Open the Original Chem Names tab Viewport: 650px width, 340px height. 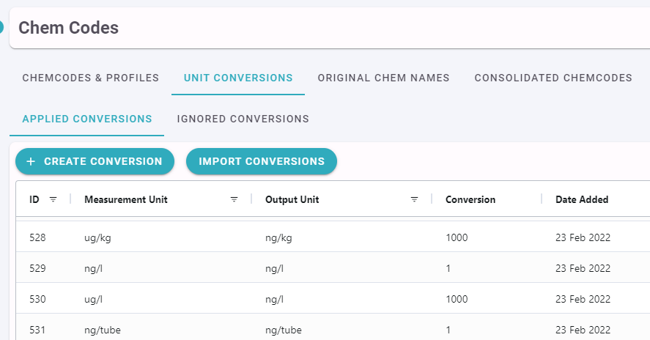pos(383,78)
